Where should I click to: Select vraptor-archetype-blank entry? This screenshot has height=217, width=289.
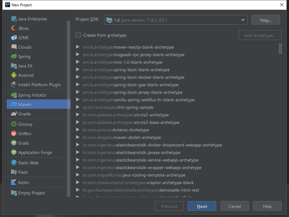coord(138,183)
